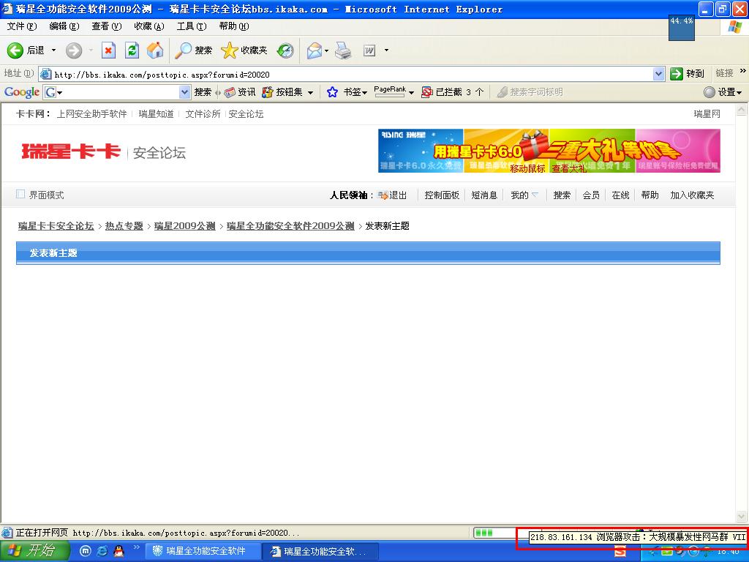The height and width of the screenshot is (562, 749).
Task: Open the 编辑(E) menu
Action: 64,26
